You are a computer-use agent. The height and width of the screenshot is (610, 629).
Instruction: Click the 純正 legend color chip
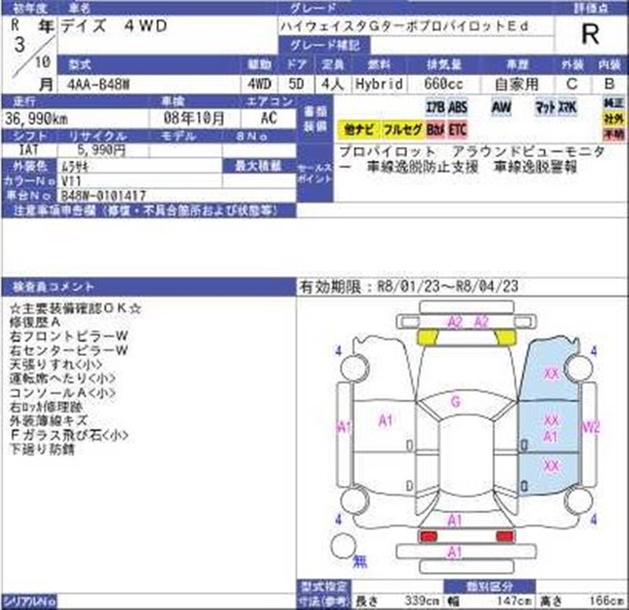pos(614,103)
